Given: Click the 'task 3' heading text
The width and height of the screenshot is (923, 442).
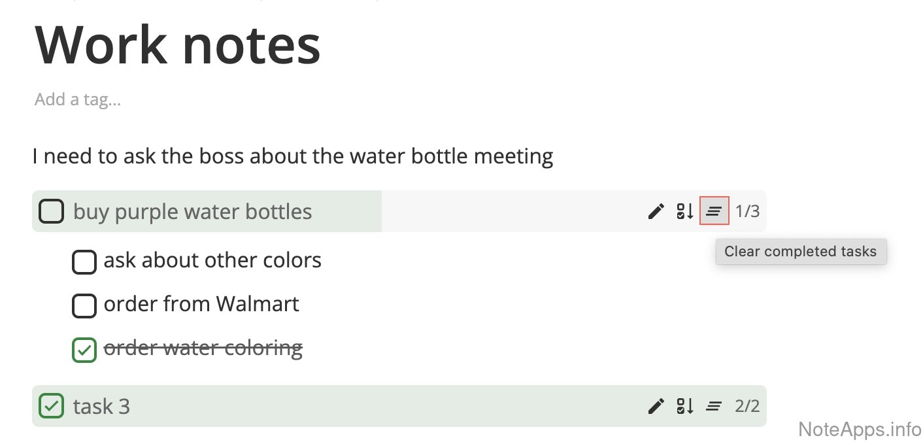Looking at the screenshot, I should [x=102, y=407].
